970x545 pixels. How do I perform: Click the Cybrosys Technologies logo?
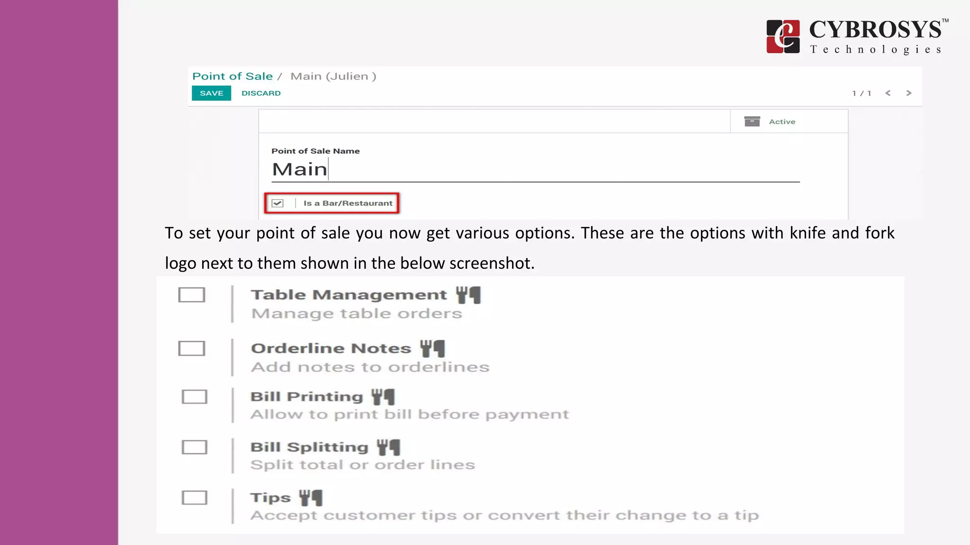point(857,36)
